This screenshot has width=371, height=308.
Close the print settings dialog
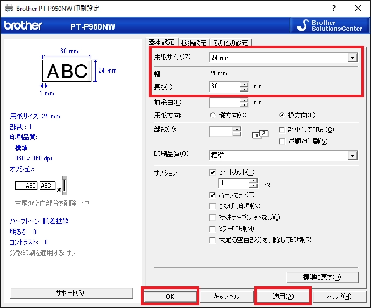pos(358,8)
